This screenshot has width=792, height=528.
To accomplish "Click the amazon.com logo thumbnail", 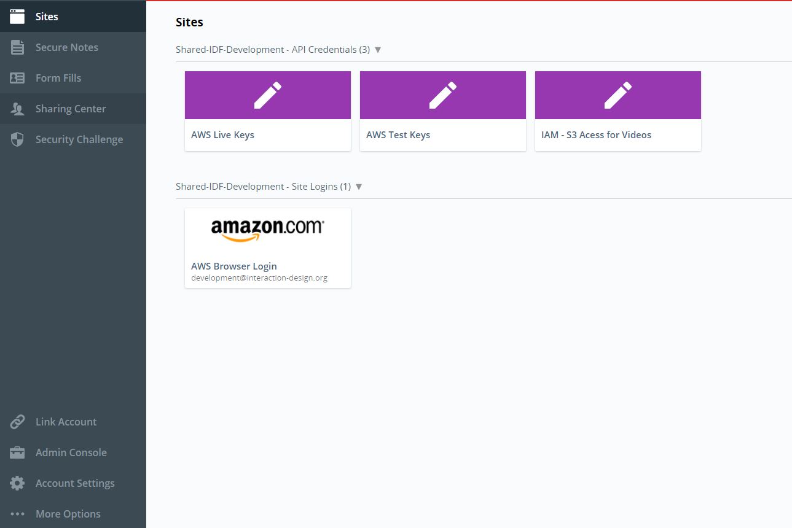I will (268, 230).
